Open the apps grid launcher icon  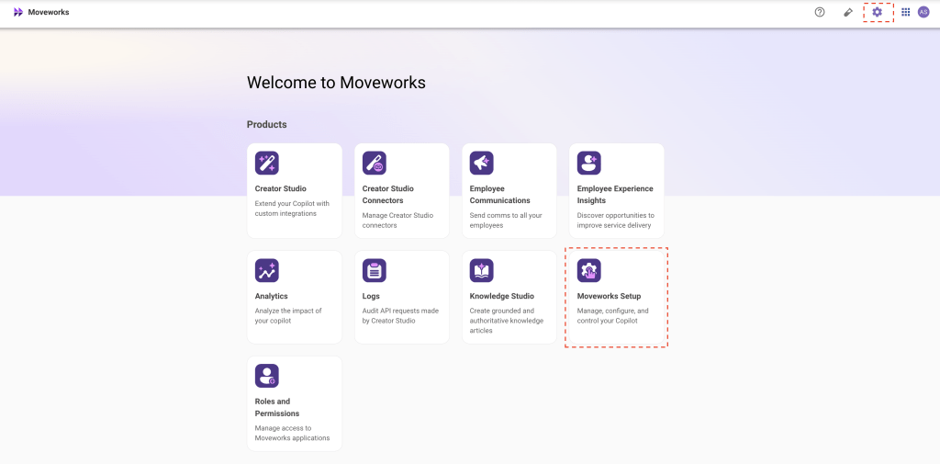(x=906, y=12)
